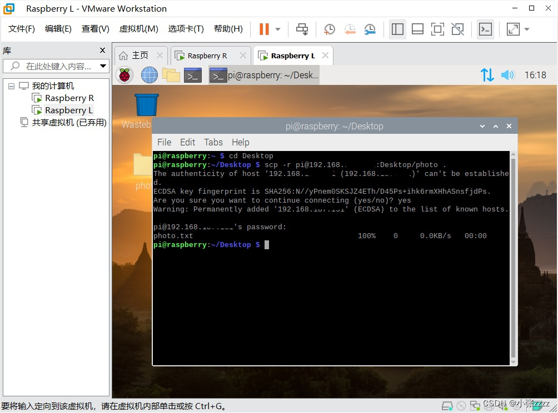Open the full screen mode dropdown arrow
The image size is (558, 413).
click(x=527, y=29)
